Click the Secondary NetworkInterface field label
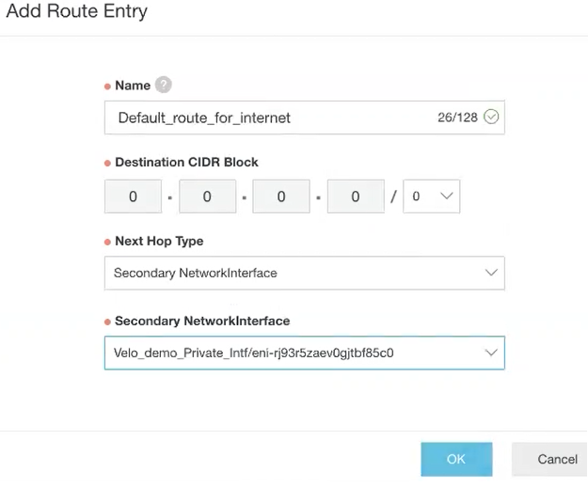 202,321
